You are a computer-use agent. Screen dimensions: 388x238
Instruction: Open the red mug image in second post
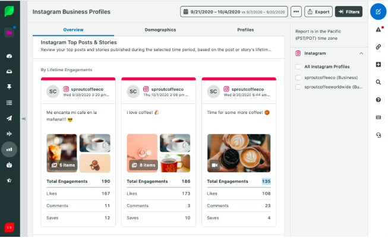(175, 163)
